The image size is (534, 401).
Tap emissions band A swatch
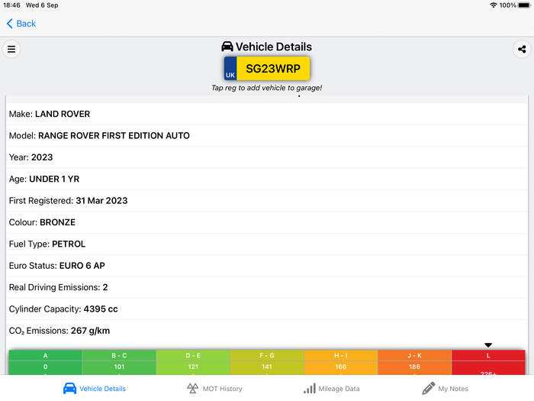[45, 362]
